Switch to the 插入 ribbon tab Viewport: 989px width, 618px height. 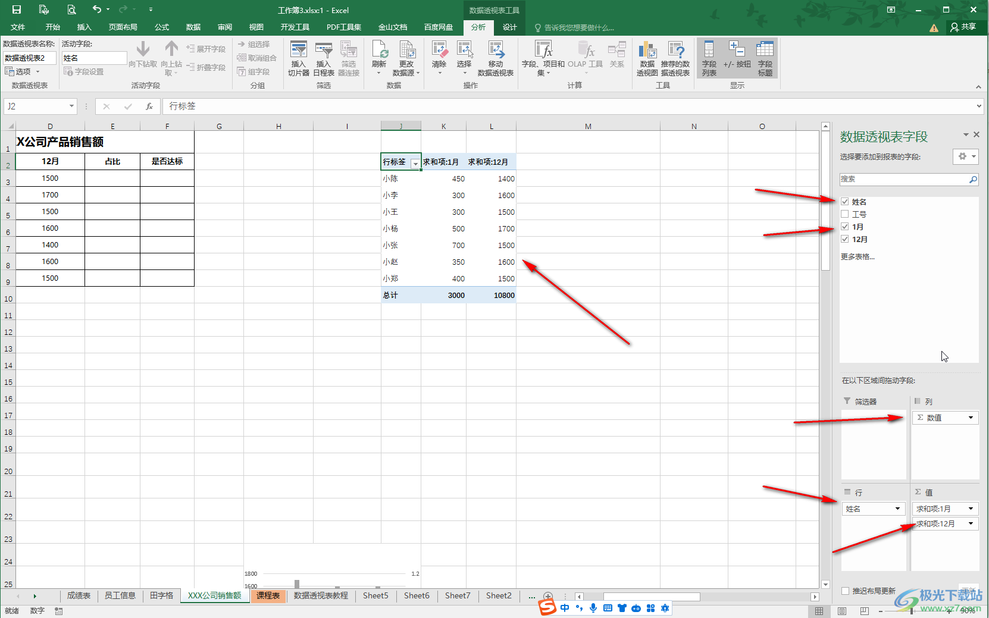(x=84, y=27)
